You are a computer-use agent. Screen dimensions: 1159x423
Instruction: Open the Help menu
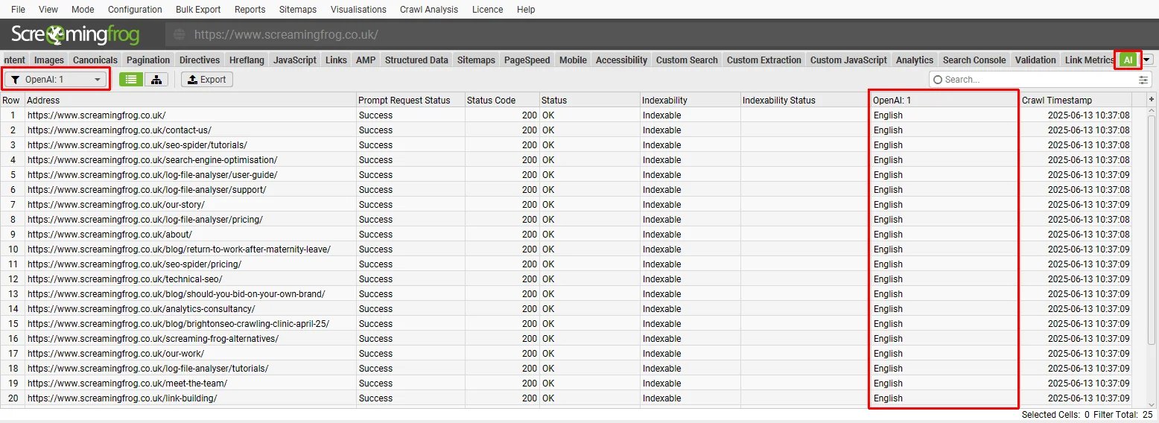(526, 10)
